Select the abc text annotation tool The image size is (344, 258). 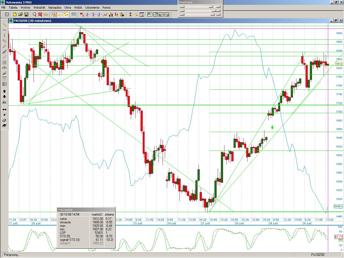pos(4,102)
